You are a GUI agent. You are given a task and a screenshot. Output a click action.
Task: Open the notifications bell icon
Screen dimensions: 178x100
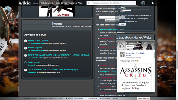153,3
